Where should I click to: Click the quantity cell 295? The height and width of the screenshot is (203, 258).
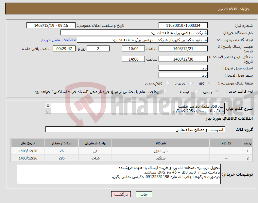[x=61, y=158]
